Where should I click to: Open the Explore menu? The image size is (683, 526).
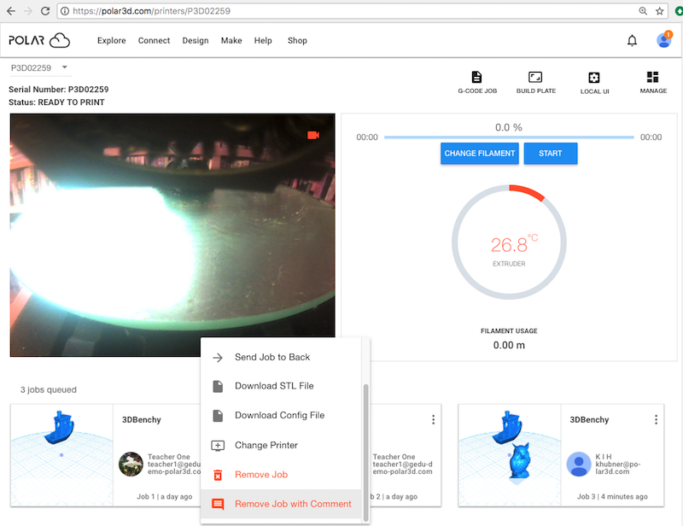pos(112,40)
